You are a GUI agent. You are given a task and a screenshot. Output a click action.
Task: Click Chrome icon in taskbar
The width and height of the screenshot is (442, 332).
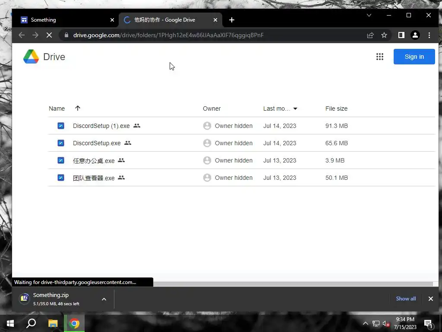pyautogui.click(x=74, y=323)
